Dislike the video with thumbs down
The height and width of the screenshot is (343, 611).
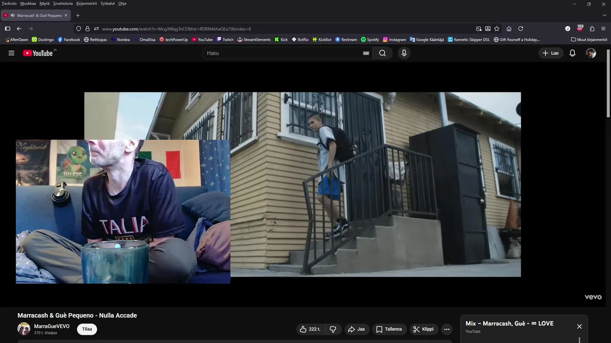[x=333, y=329]
